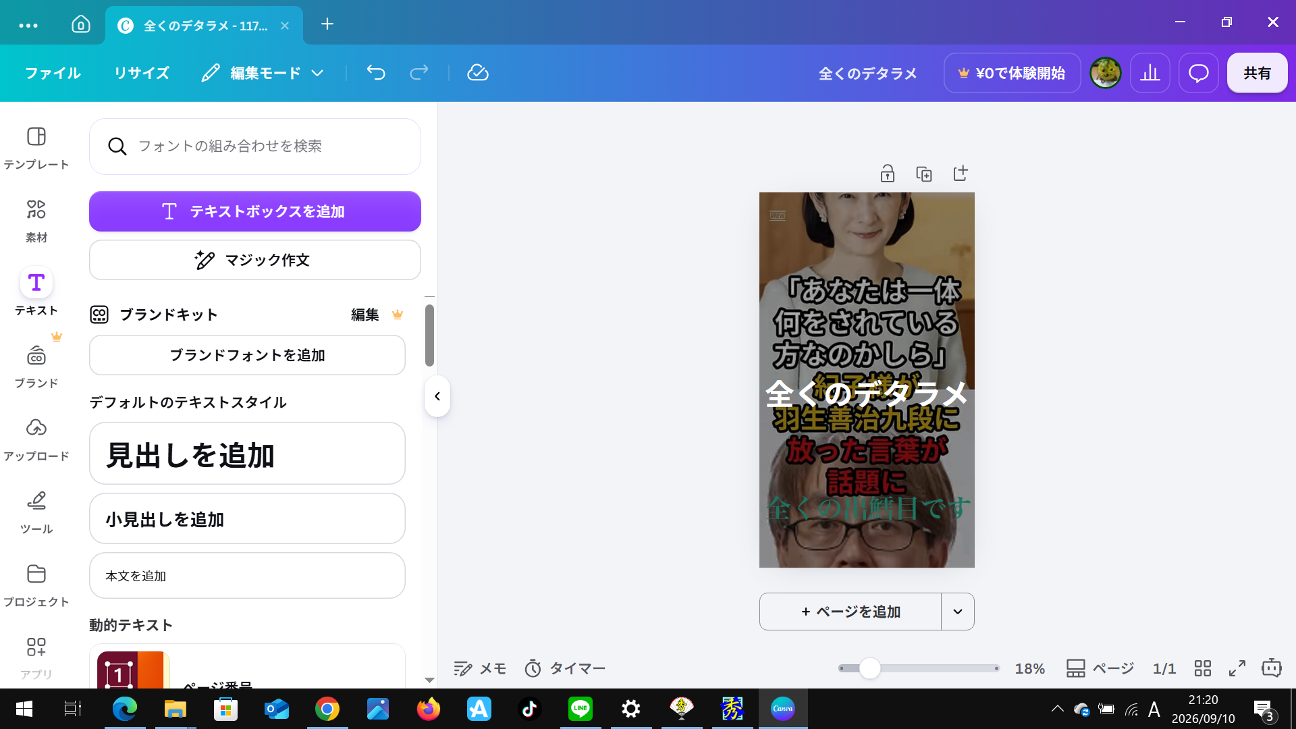
Task: Open the 素材 elements panel
Action: coord(36,221)
